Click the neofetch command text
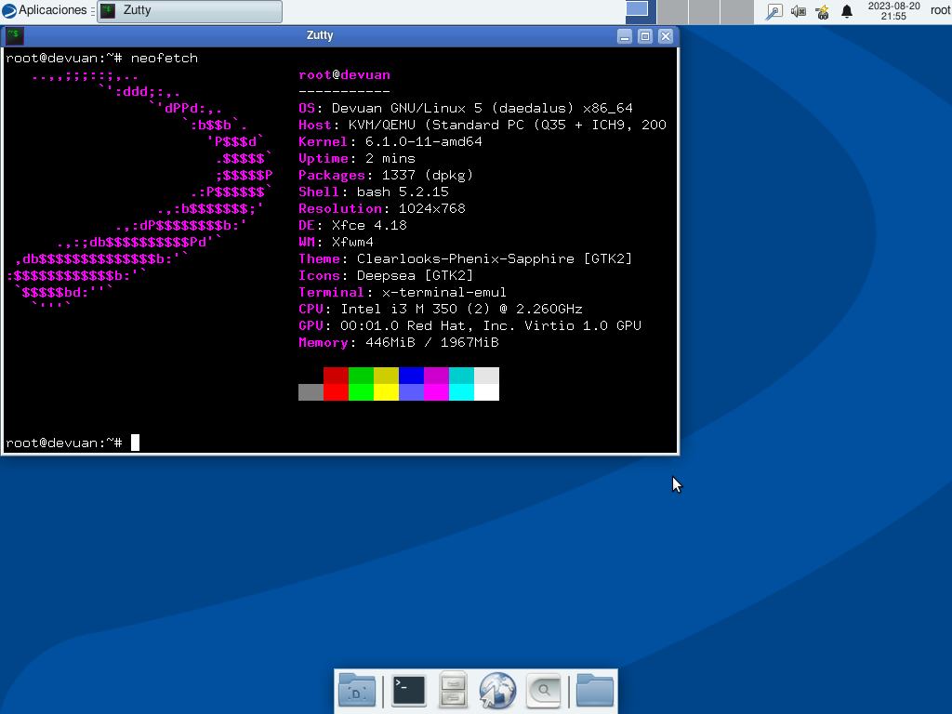The width and height of the screenshot is (952, 714). (x=165, y=59)
